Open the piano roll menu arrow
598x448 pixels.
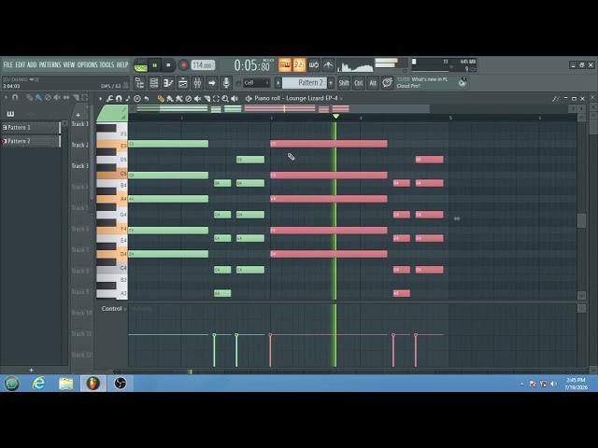(100, 99)
